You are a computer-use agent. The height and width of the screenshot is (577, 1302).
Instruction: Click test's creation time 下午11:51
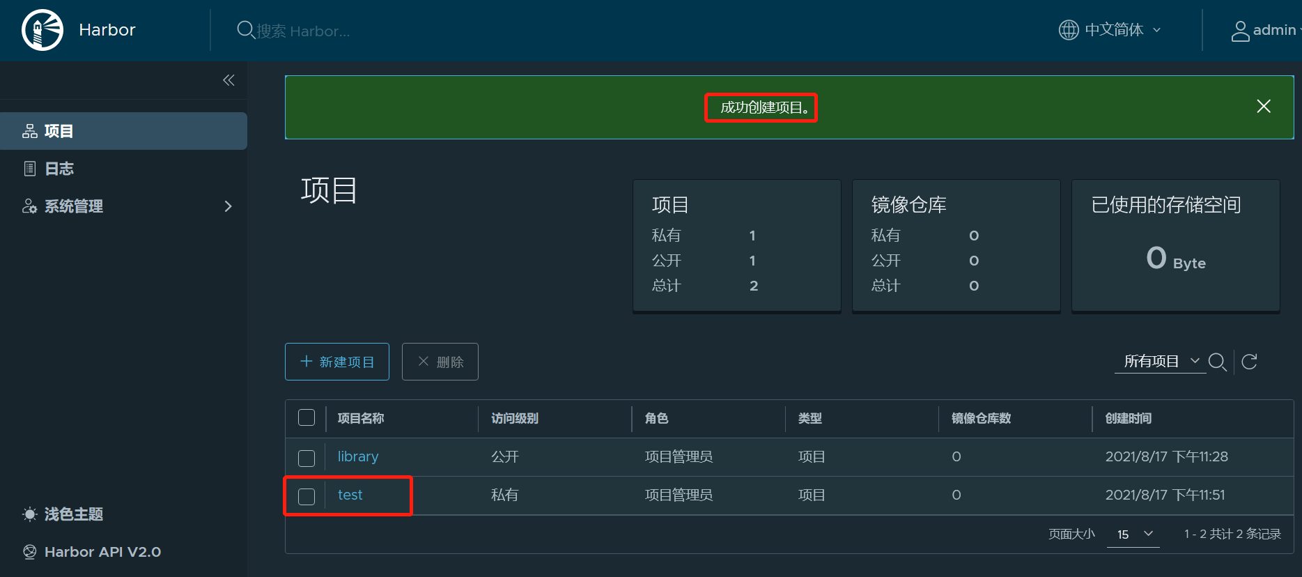click(1165, 495)
